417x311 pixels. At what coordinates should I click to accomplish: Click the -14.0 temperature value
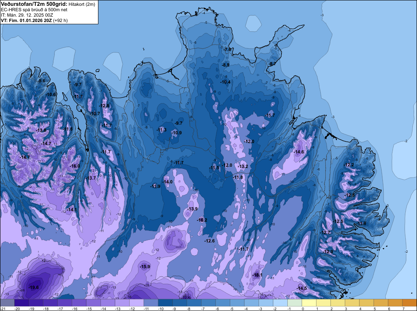(x=167, y=182)
